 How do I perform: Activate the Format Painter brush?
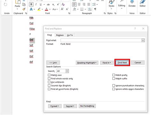tap(24, 9)
